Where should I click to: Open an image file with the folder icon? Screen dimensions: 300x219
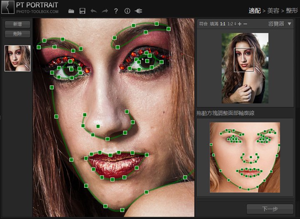coord(71,11)
